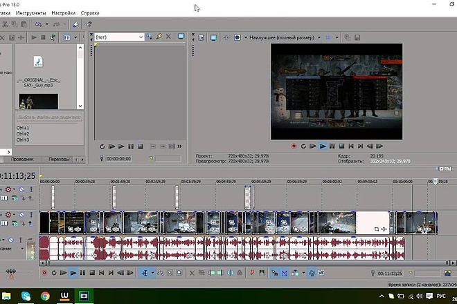Switch to the Проводник tab
The height and width of the screenshot is (304, 457).
pos(22,159)
